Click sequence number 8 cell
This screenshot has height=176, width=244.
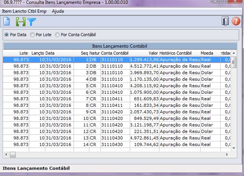coord(81,106)
